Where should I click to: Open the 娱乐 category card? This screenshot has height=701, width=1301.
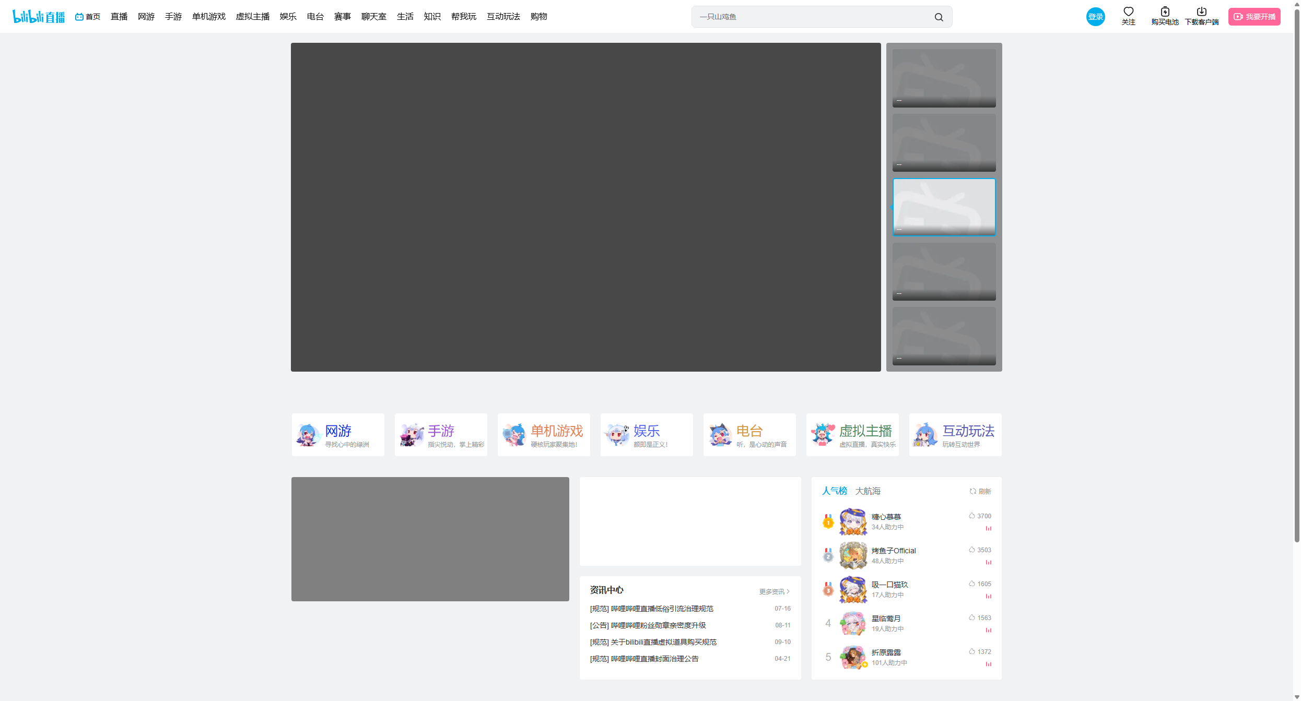tap(647, 435)
